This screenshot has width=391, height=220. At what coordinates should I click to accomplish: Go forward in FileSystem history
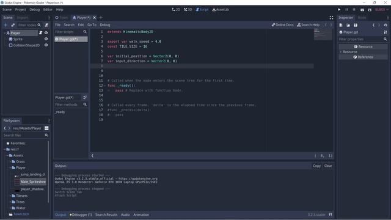coord(9,128)
